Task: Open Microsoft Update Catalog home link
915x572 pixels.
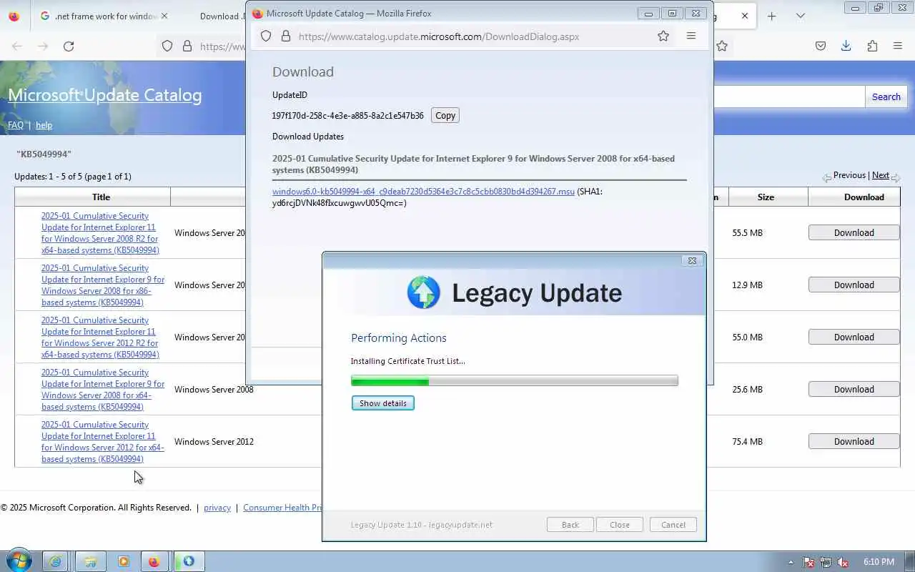Action: [105, 95]
